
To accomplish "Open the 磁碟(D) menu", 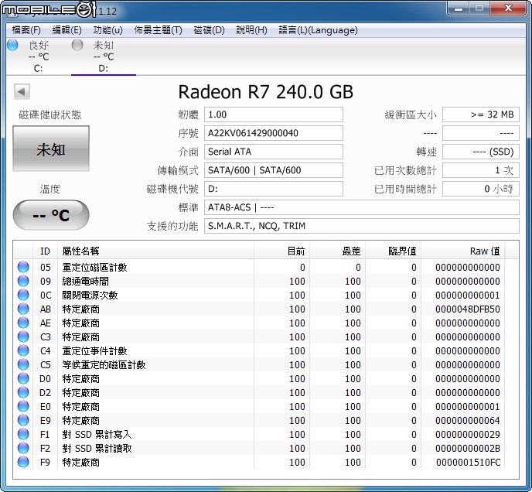I will [209, 30].
